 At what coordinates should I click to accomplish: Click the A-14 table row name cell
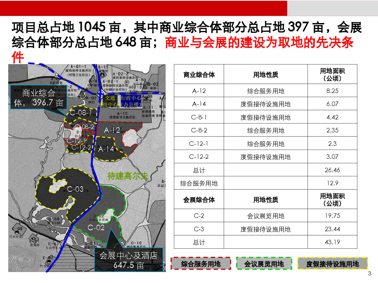(199, 104)
